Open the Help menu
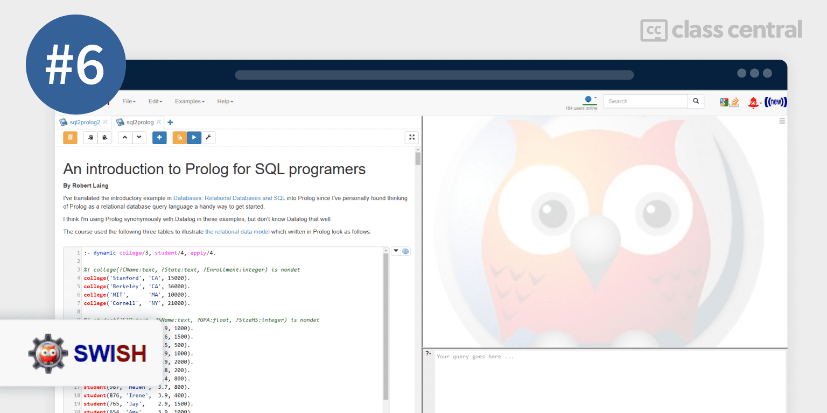This screenshot has width=827, height=413. click(225, 101)
